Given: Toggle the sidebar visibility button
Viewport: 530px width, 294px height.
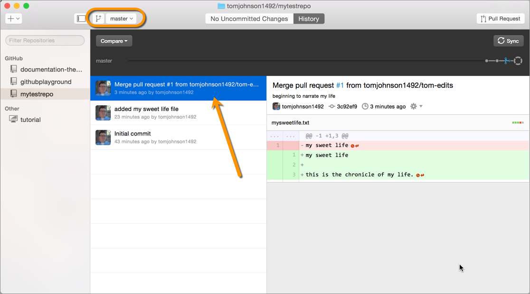Looking at the screenshot, I should (81, 18).
